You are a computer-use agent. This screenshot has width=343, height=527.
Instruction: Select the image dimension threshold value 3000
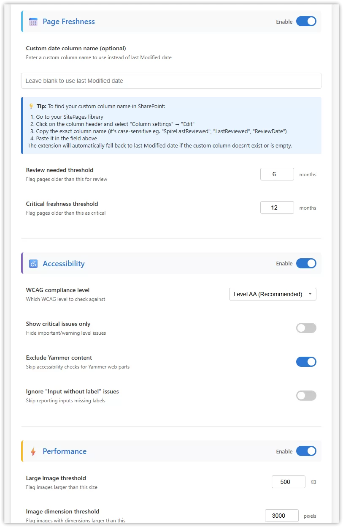(281, 515)
